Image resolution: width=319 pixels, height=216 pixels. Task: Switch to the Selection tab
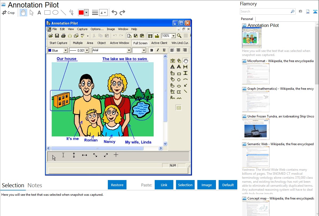13,185
